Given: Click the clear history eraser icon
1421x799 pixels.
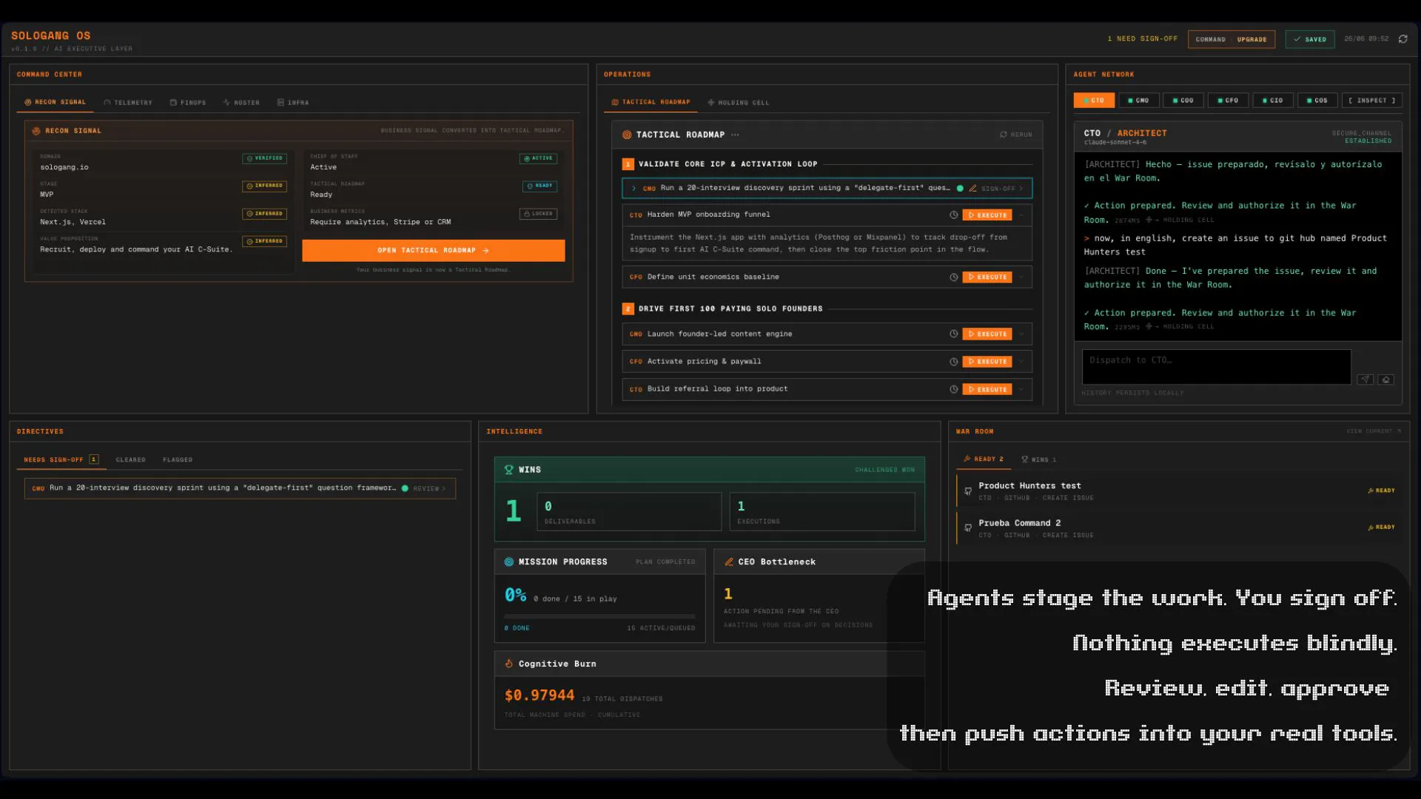Looking at the screenshot, I should point(1386,380).
